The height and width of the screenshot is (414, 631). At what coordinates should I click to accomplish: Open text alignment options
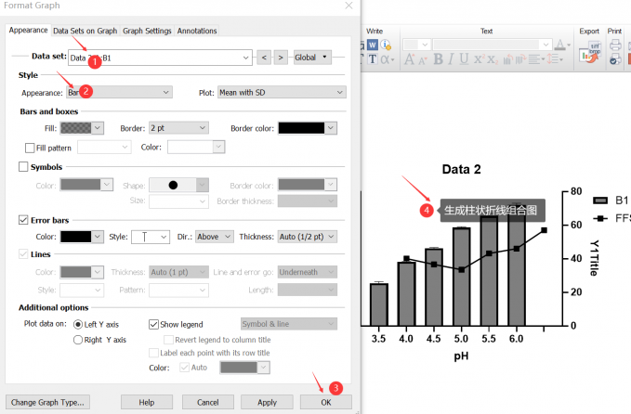[x=536, y=59]
